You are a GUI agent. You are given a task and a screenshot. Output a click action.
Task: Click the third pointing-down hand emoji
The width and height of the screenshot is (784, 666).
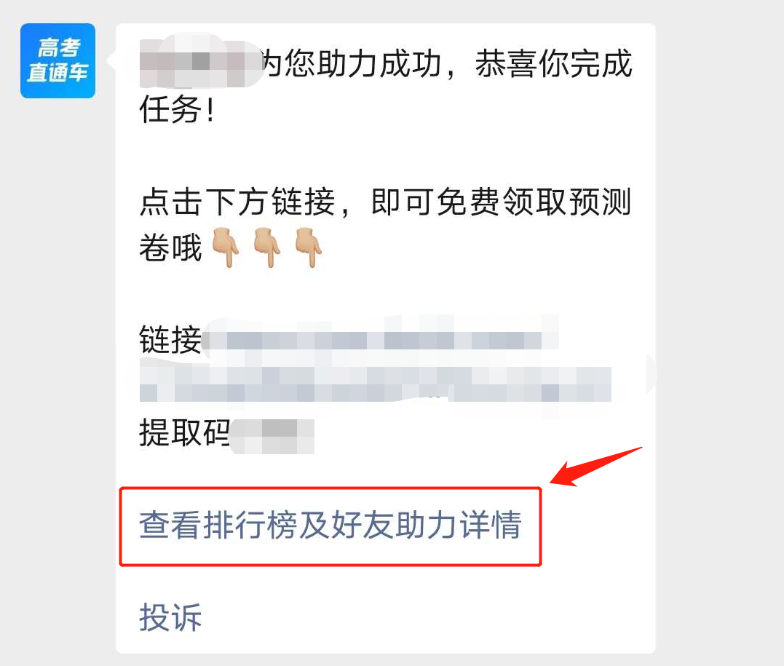pos(308,247)
